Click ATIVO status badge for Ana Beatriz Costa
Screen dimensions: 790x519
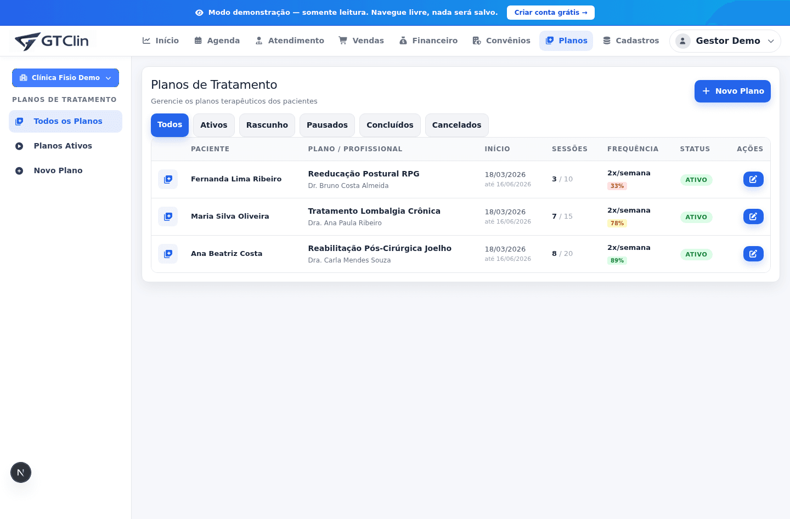(x=696, y=254)
